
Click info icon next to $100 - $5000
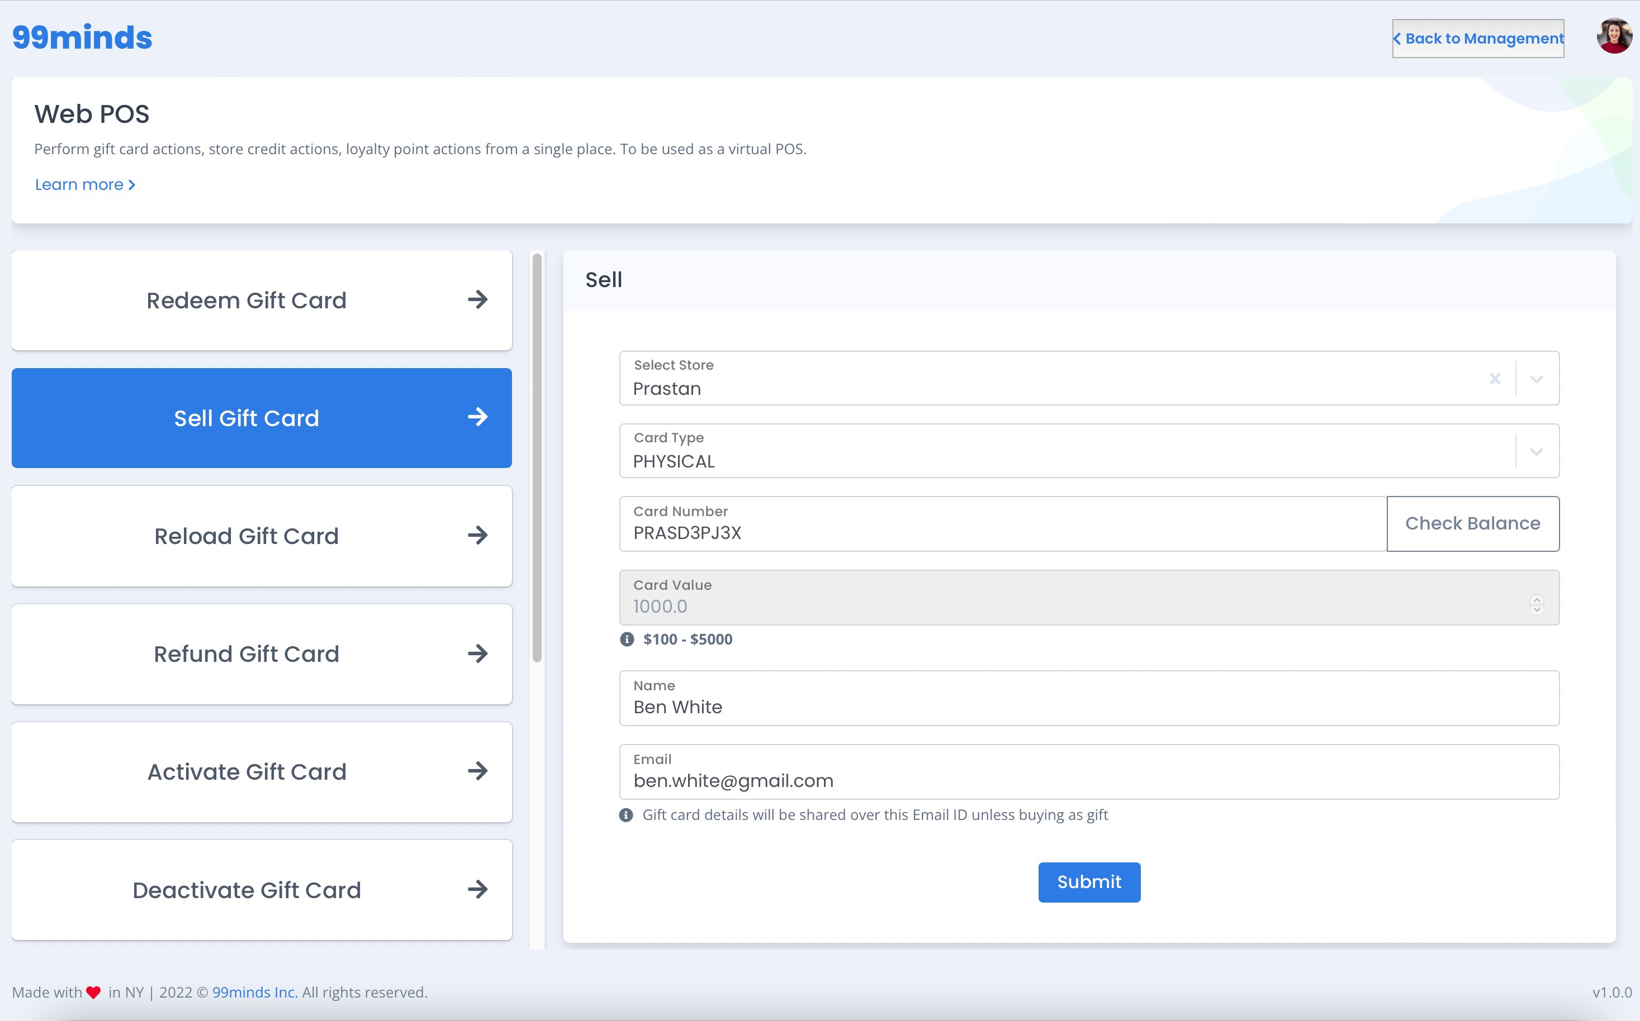click(627, 639)
